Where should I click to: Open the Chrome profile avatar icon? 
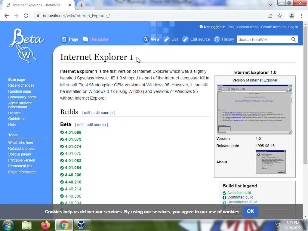(x=292, y=16)
